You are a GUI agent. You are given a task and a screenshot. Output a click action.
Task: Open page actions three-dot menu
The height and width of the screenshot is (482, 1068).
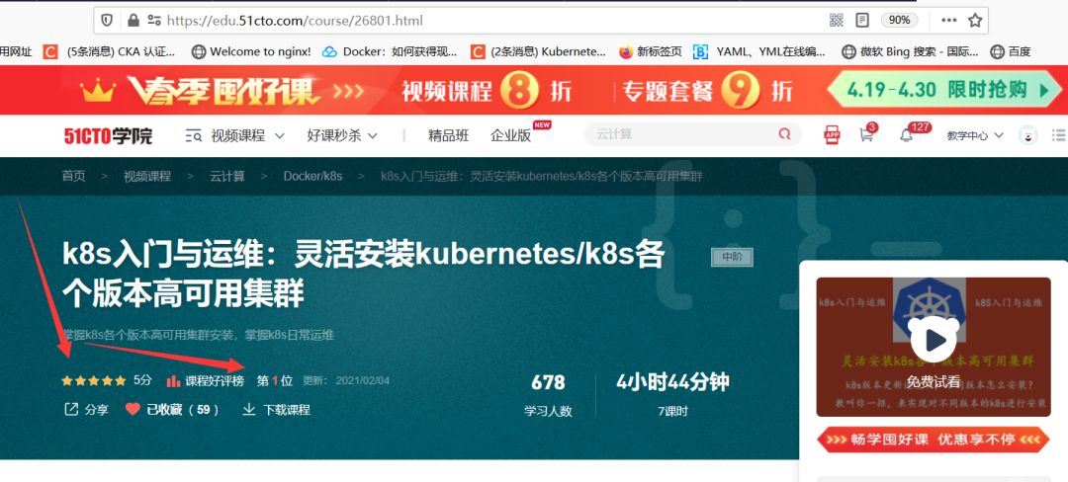(x=948, y=21)
